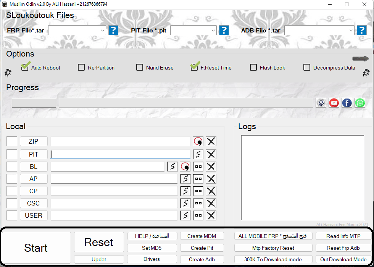Click inside the Logs text area

[x=303, y=178]
